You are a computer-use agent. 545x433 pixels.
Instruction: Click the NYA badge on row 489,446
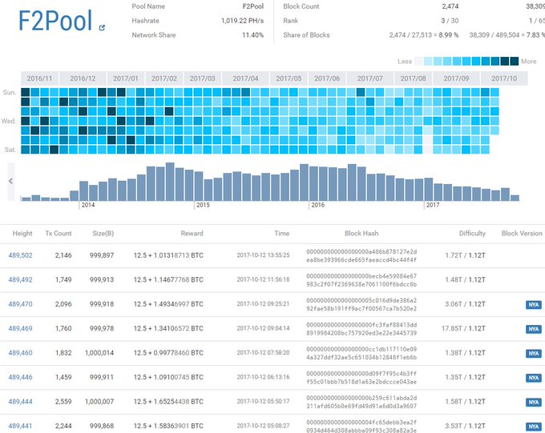(x=534, y=378)
